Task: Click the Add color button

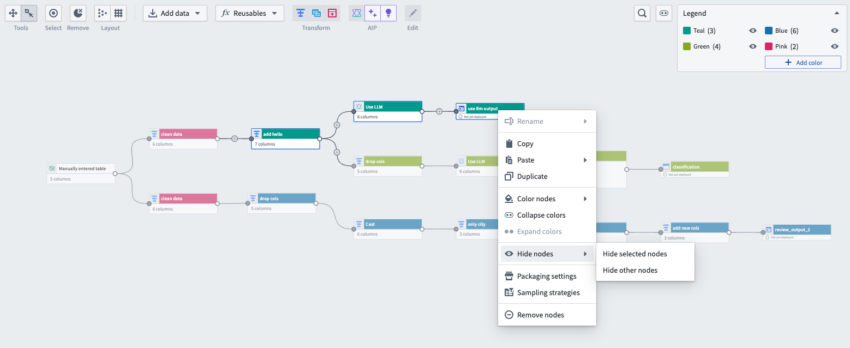Action: click(x=803, y=63)
